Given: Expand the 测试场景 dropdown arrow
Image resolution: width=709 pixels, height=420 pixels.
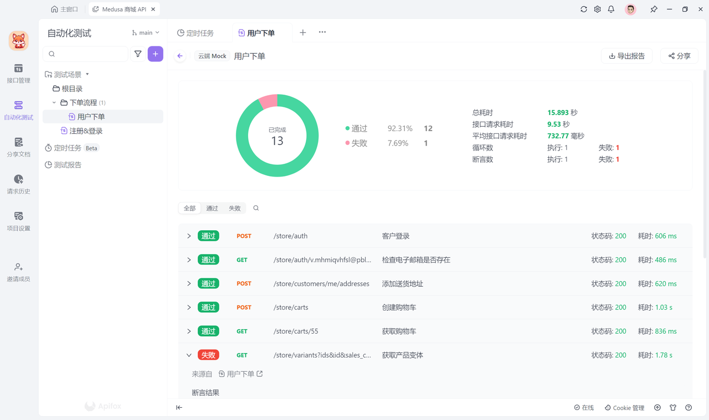Looking at the screenshot, I should pos(88,74).
